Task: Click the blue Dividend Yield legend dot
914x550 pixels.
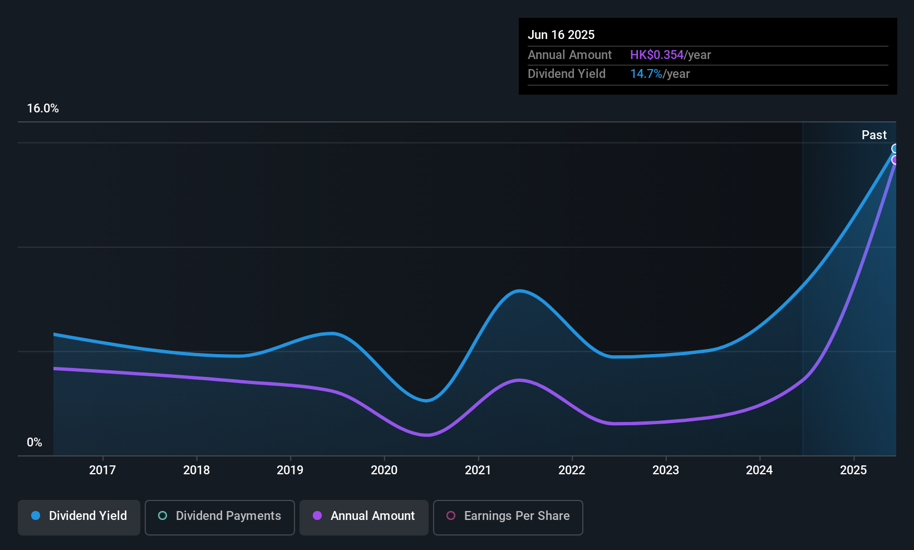Action: tap(35, 516)
